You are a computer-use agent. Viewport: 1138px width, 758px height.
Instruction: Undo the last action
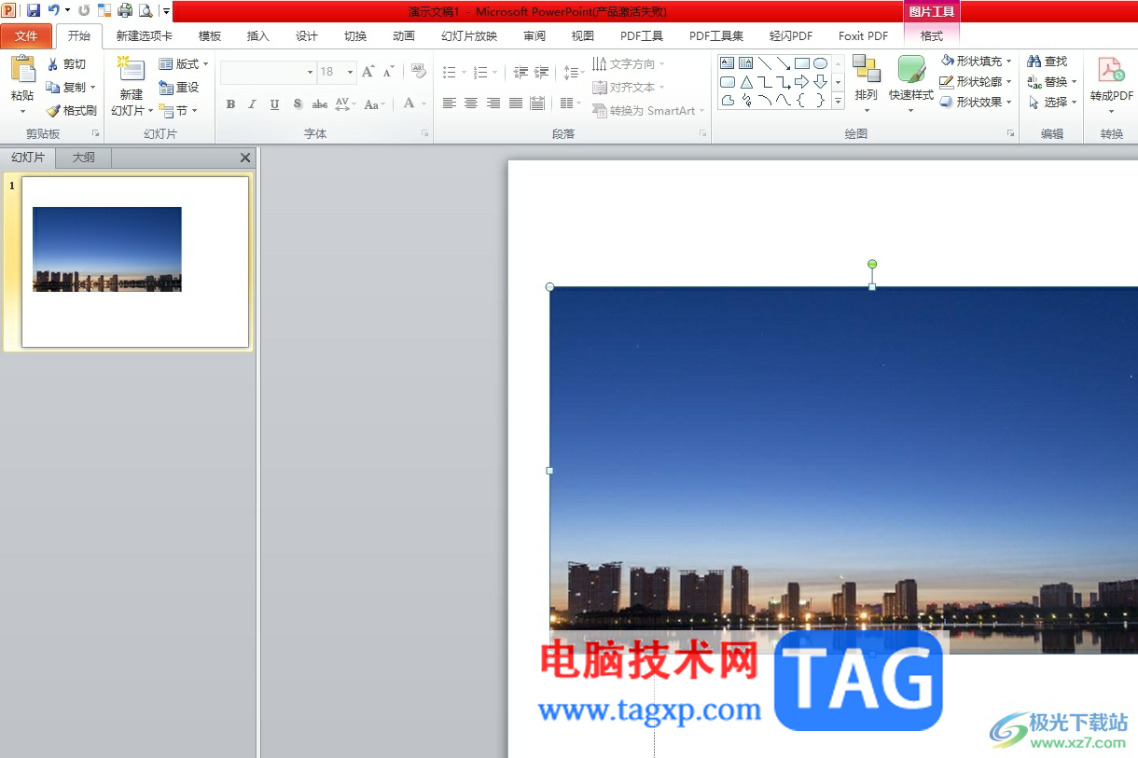(x=53, y=10)
